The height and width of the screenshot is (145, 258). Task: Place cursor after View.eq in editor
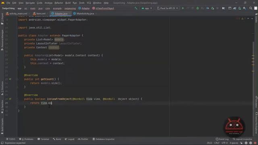tap(52, 103)
